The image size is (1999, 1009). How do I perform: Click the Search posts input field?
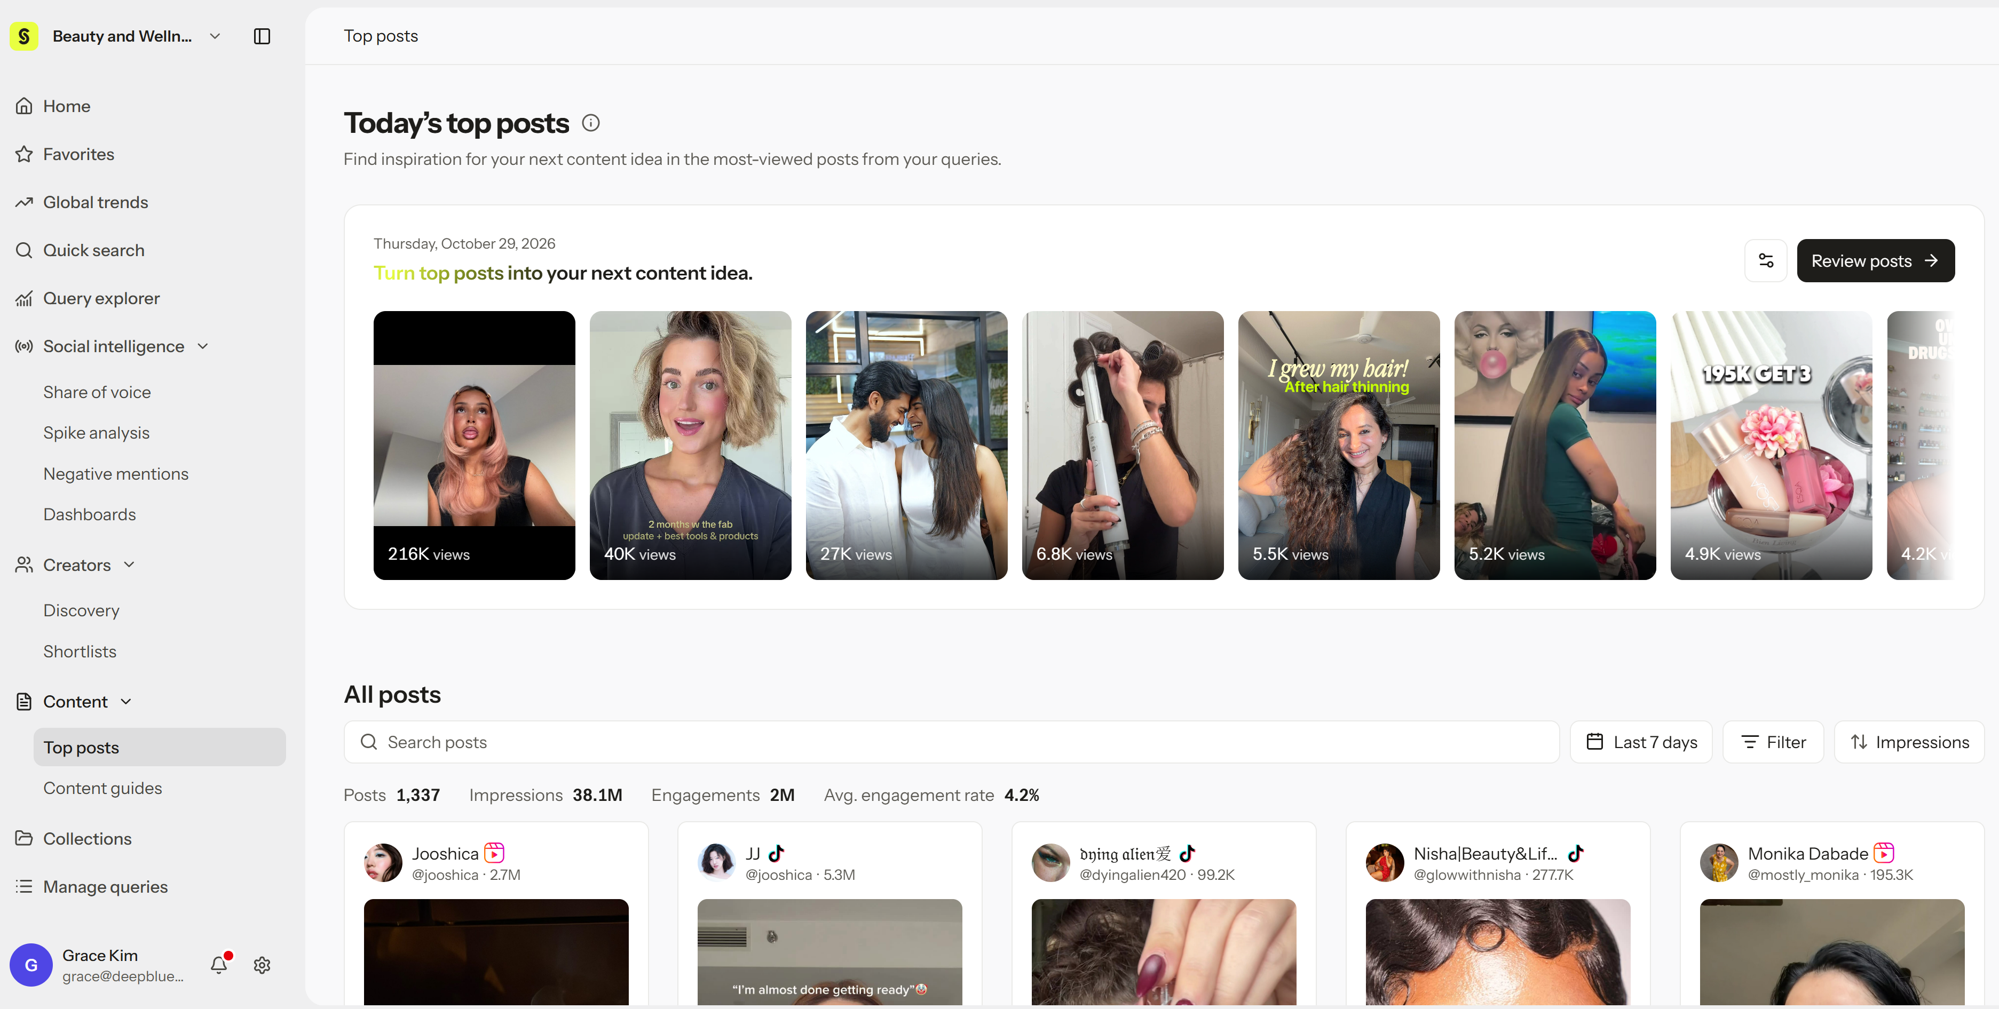click(951, 742)
